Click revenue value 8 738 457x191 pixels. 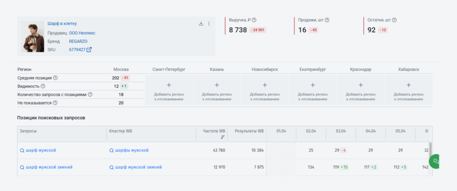click(238, 30)
